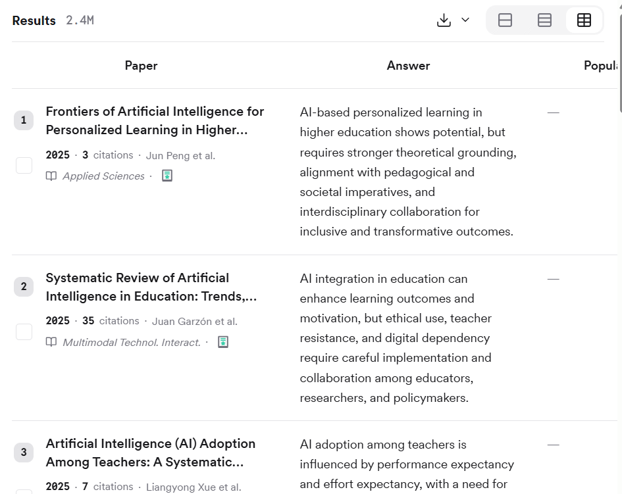Expand the export options chevron

[465, 20]
